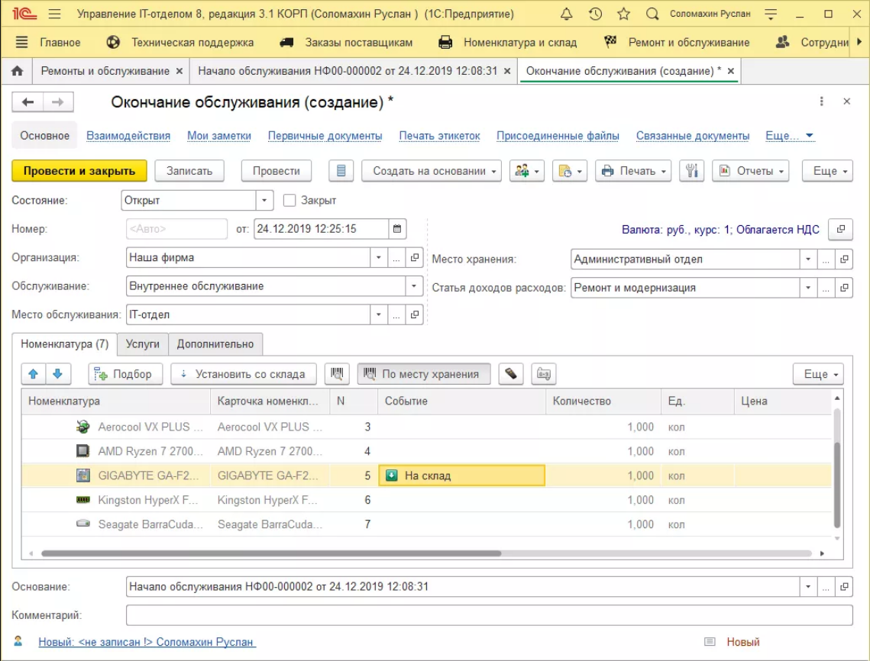870x661 pixels.
Task: Open the Печать dropdown menu
Action: coord(632,171)
